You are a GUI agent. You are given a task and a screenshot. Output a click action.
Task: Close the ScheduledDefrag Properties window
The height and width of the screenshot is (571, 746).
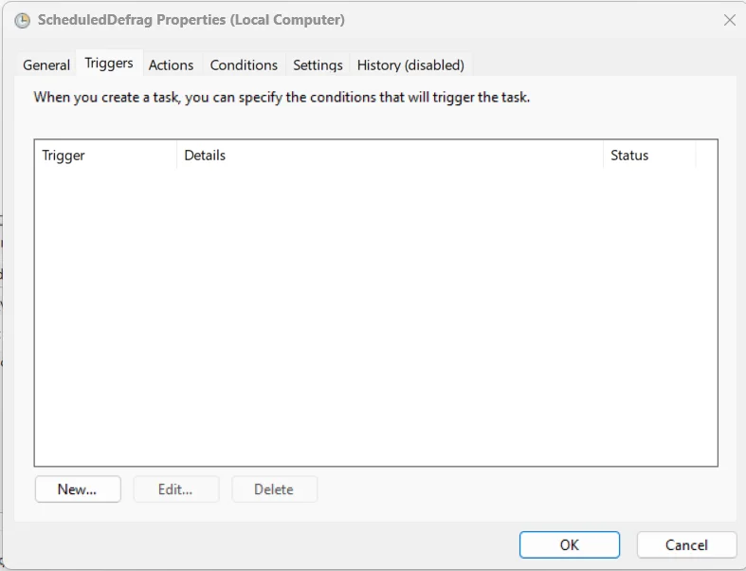pos(729,20)
